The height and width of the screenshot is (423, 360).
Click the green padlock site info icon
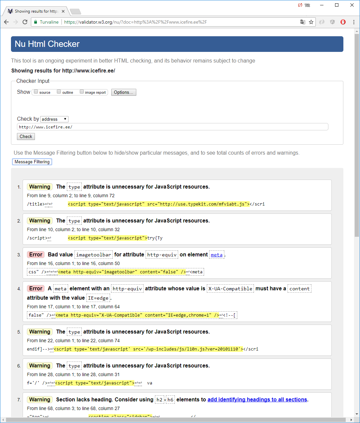click(36, 22)
